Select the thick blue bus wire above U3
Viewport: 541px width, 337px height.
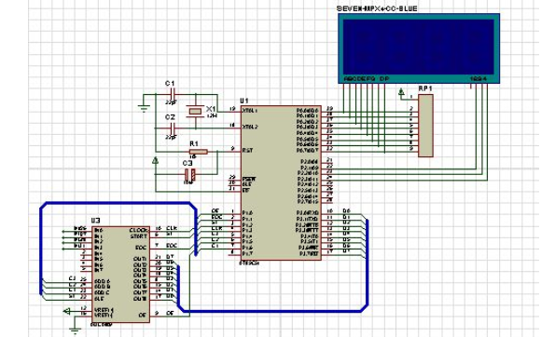[118, 204]
